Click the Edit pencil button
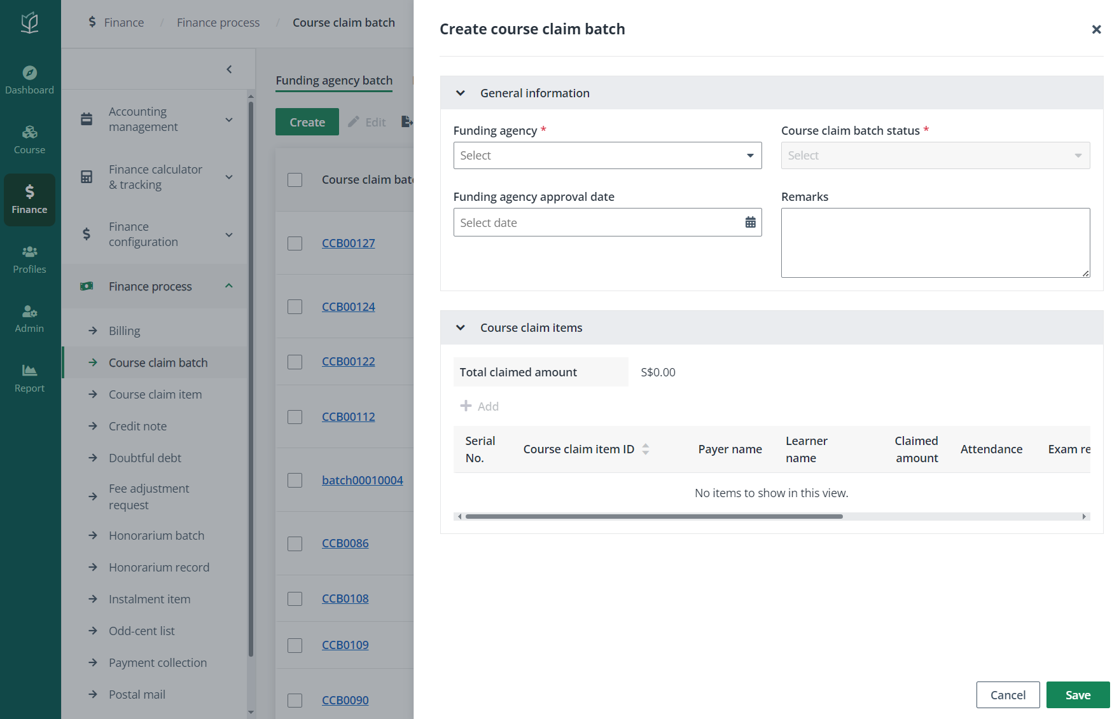This screenshot has height=719, width=1119. click(x=367, y=122)
